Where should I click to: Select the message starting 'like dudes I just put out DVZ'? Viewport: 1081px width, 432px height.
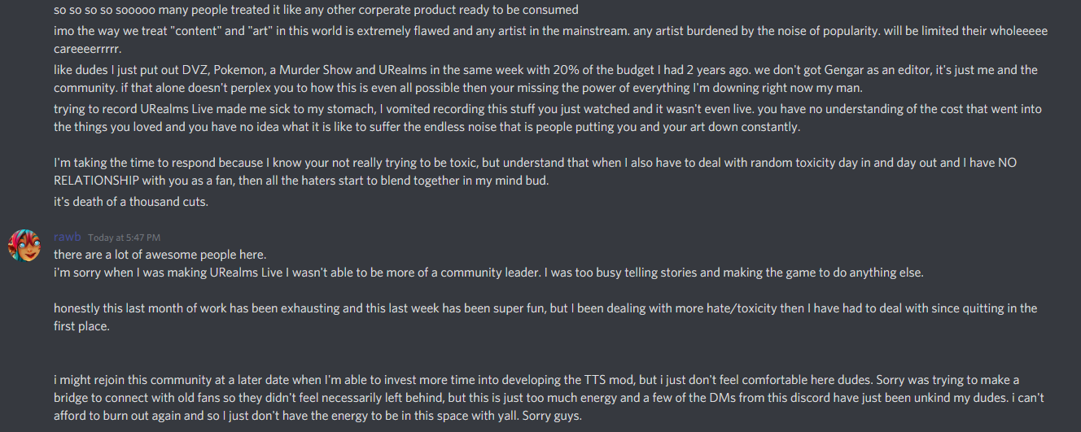(x=546, y=79)
